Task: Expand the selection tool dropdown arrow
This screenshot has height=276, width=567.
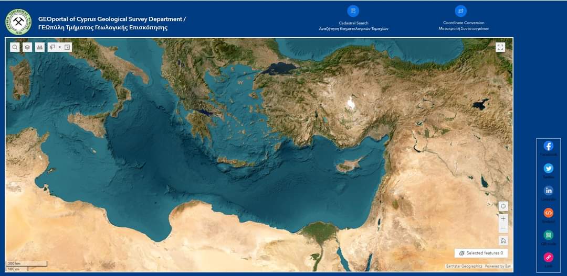Action: pos(60,47)
